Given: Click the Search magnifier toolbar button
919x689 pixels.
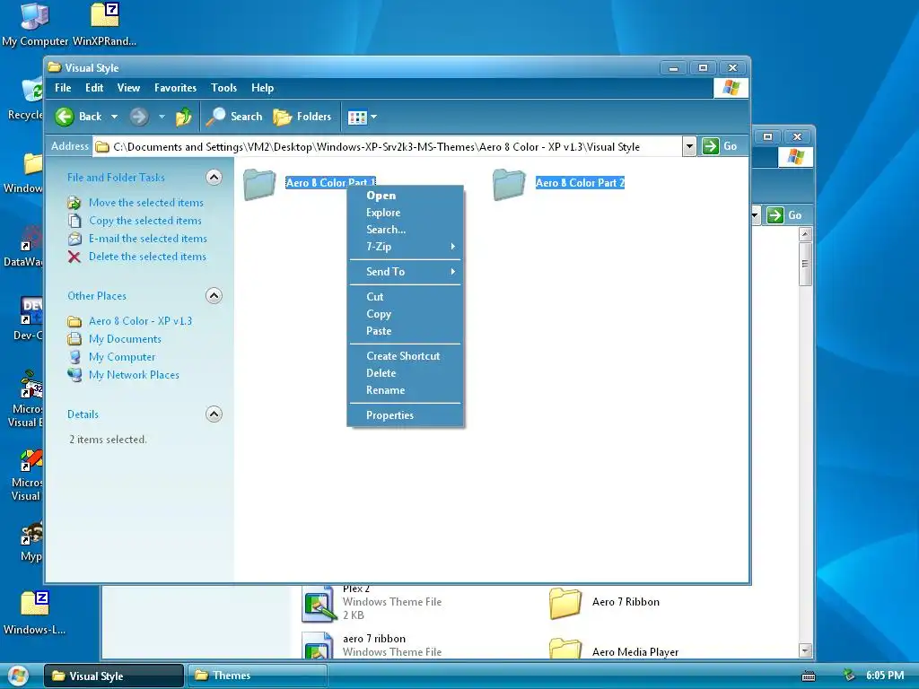Looking at the screenshot, I should click(234, 117).
